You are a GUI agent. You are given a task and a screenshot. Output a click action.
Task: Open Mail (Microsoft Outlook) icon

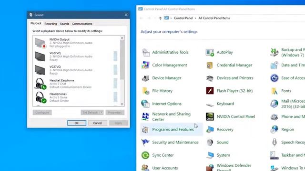tap(274, 104)
